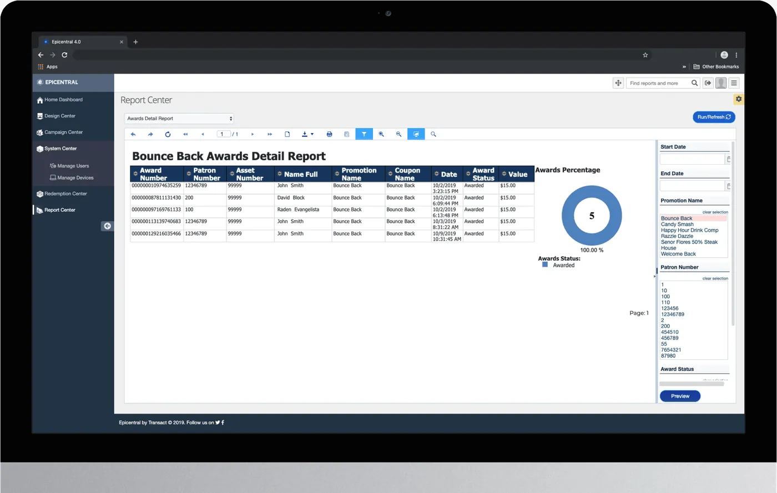
Task: Open the Awards Detail Report dropdown
Action: pos(179,118)
